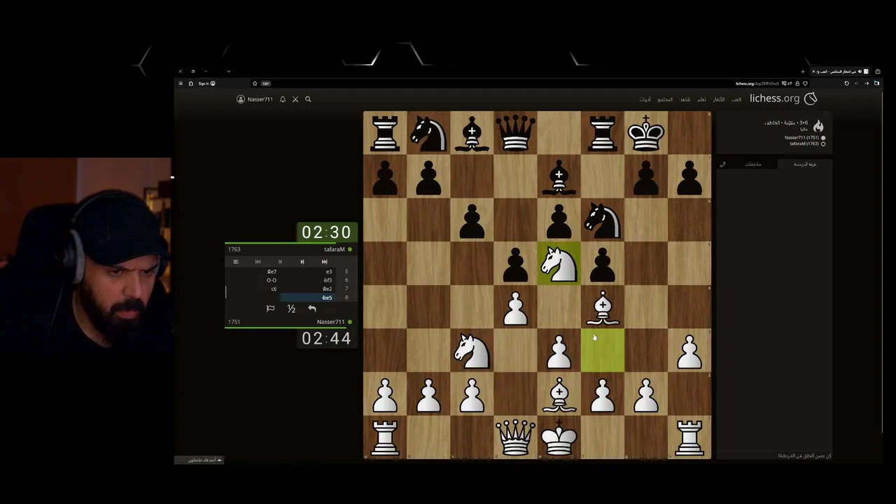Open site lock security icon
The width and height of the screenshot is (896, 504).
click(797, 83)
